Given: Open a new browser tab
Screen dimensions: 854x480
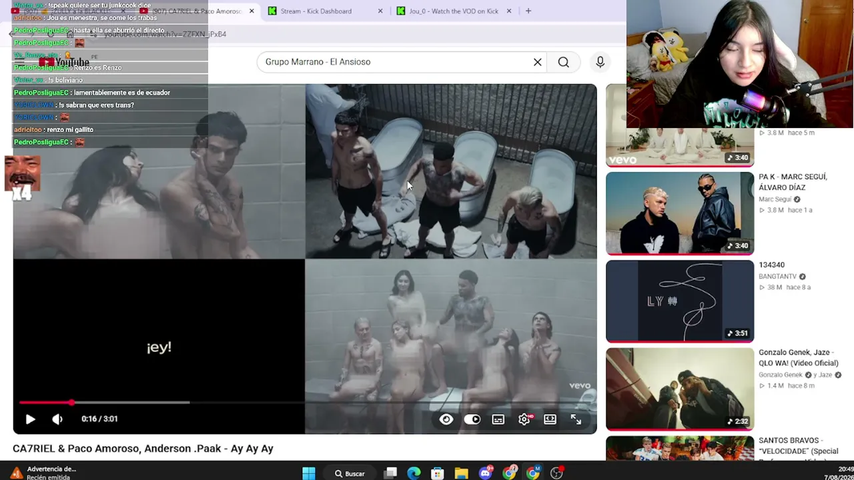Looking at the screenshot, I should coord(528,11).
